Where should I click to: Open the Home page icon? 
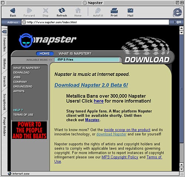tap(78, 12)
